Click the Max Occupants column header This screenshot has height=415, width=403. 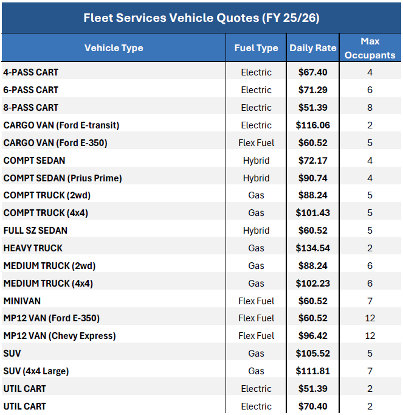click(370, 48)
